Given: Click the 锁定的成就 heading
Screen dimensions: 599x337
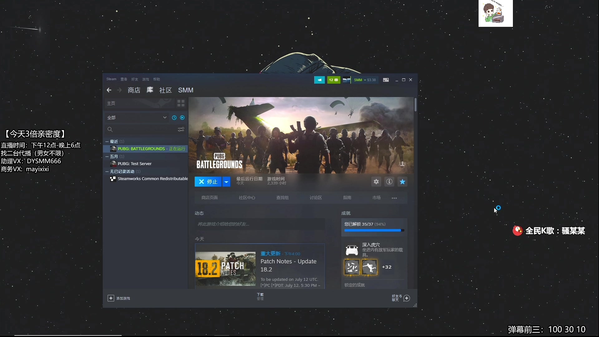Looking at the screenshot, I should point(354,285).
